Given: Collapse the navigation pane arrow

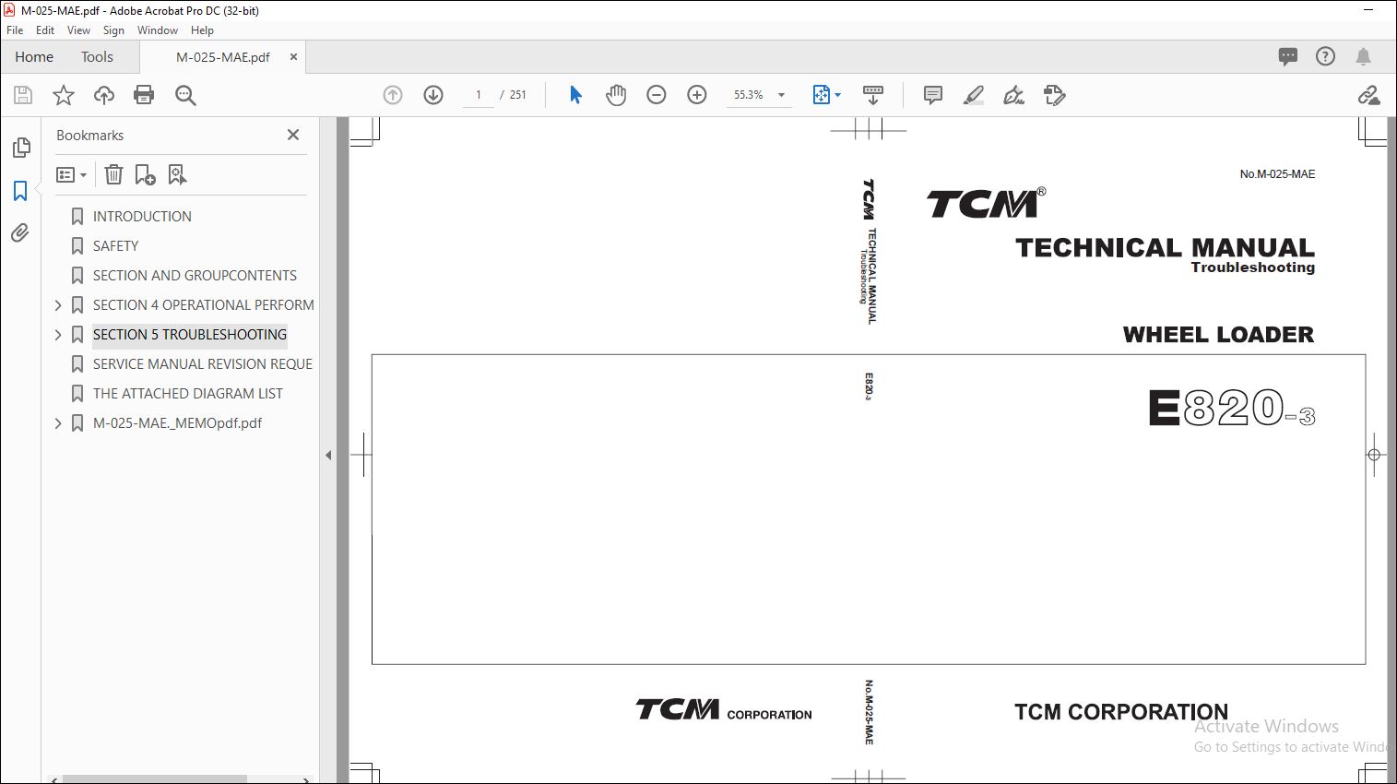Looking at the screenshot, I should (x=328, y=455).
